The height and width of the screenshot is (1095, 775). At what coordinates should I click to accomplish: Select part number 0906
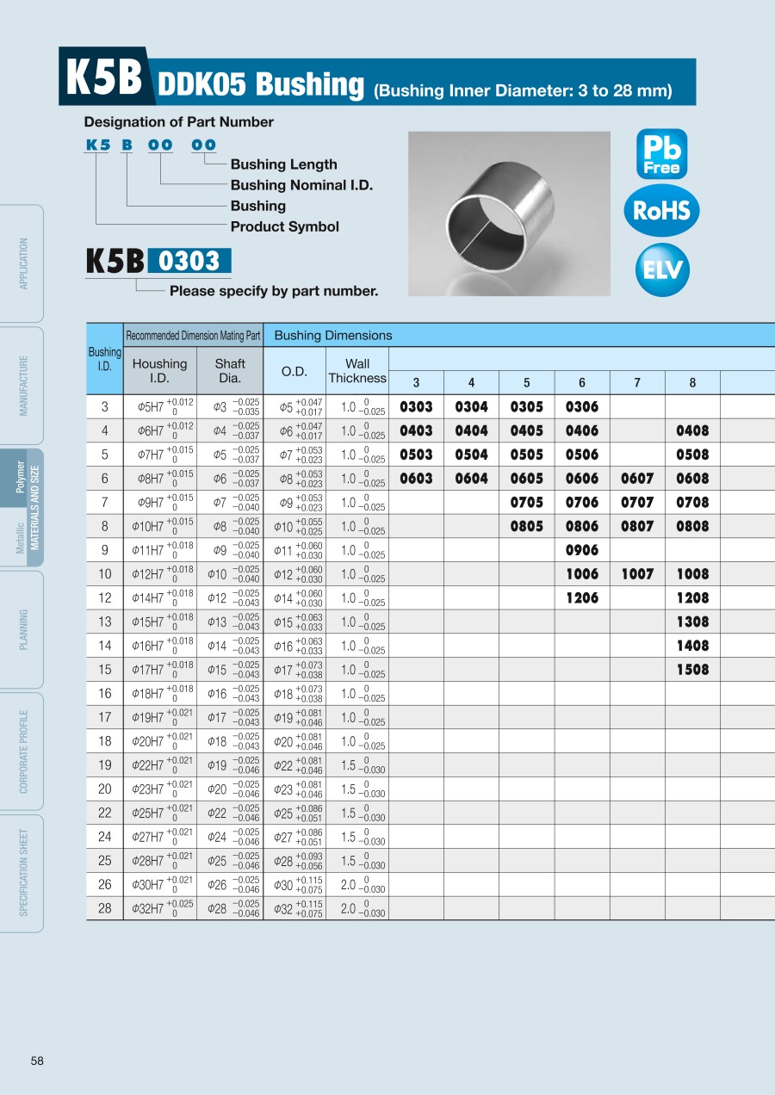[x=582, y=550]
